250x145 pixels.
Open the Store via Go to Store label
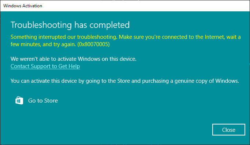point(43,101)
